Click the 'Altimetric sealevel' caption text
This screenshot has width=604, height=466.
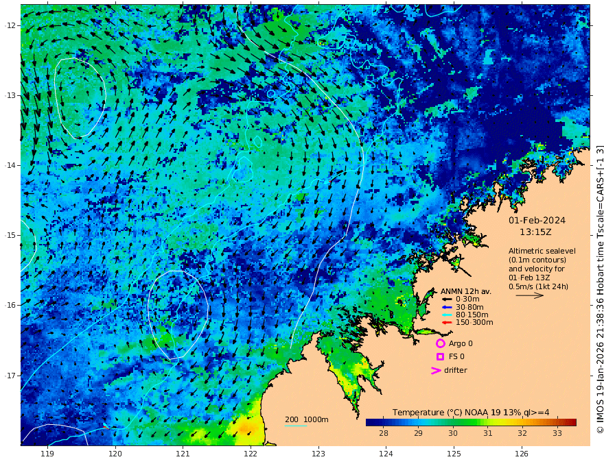(542, 251)
